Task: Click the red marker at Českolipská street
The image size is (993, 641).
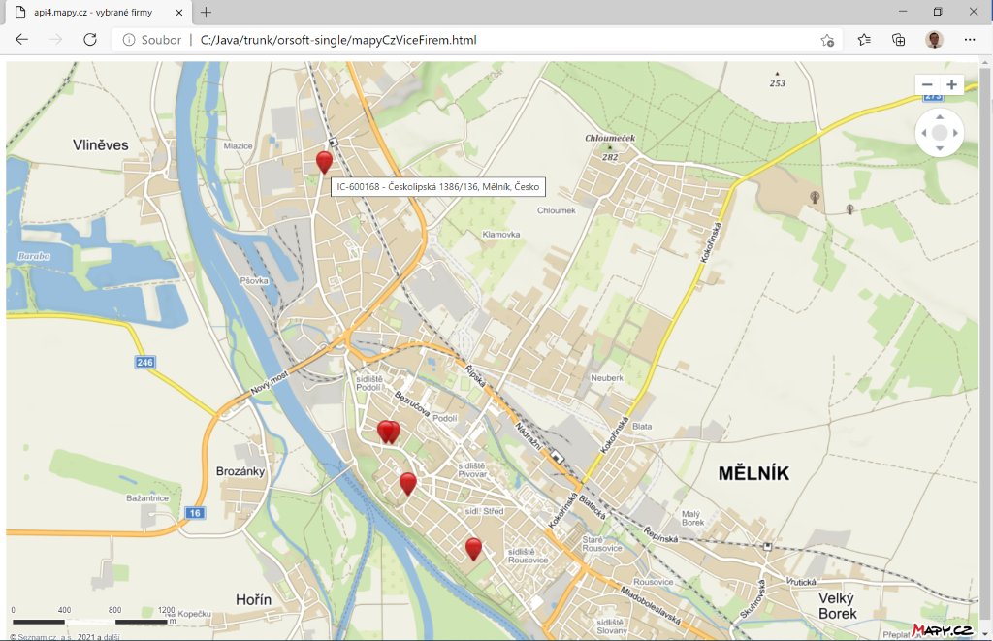Action: coord(324,161)
